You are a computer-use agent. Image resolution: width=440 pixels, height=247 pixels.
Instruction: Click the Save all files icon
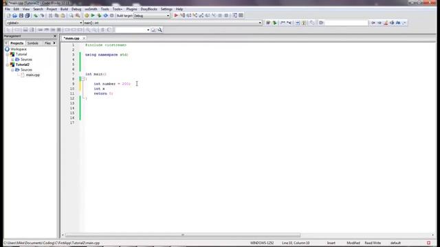[x=27, y=16]
